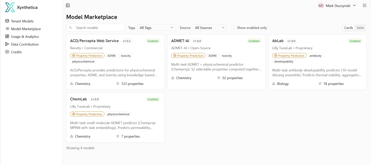Click the MS user avatar
This screenshot has width=371, height=165.
321,5
